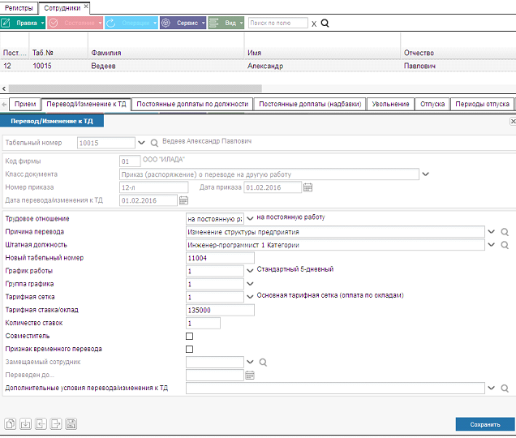Toggle the Совместитель checkbox

pyautogui.click(x=189, y=337)
